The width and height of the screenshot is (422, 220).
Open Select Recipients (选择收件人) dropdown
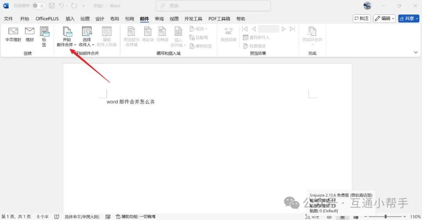(x=87, y=37)
